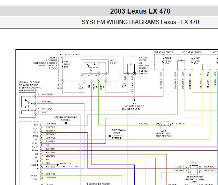Screen dimensions: 218x185
Task: Click the ANTI-LOCK BRAKES SYSTEM label
Action: tap(69, 165)
